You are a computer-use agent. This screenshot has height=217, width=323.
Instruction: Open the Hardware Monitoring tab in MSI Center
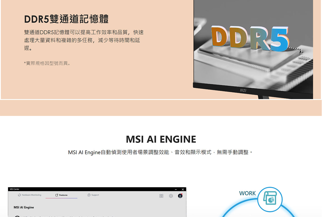click(30, 195)
